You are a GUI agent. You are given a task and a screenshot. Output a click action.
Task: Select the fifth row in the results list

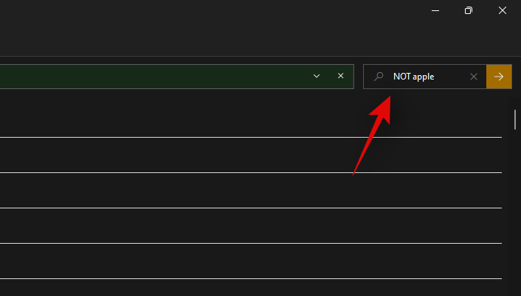221,261
